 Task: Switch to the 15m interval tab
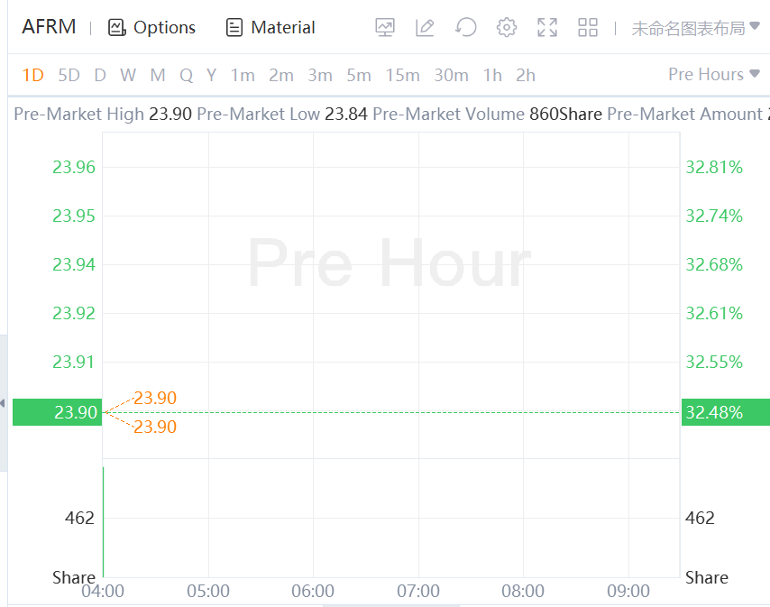(401, 75)
